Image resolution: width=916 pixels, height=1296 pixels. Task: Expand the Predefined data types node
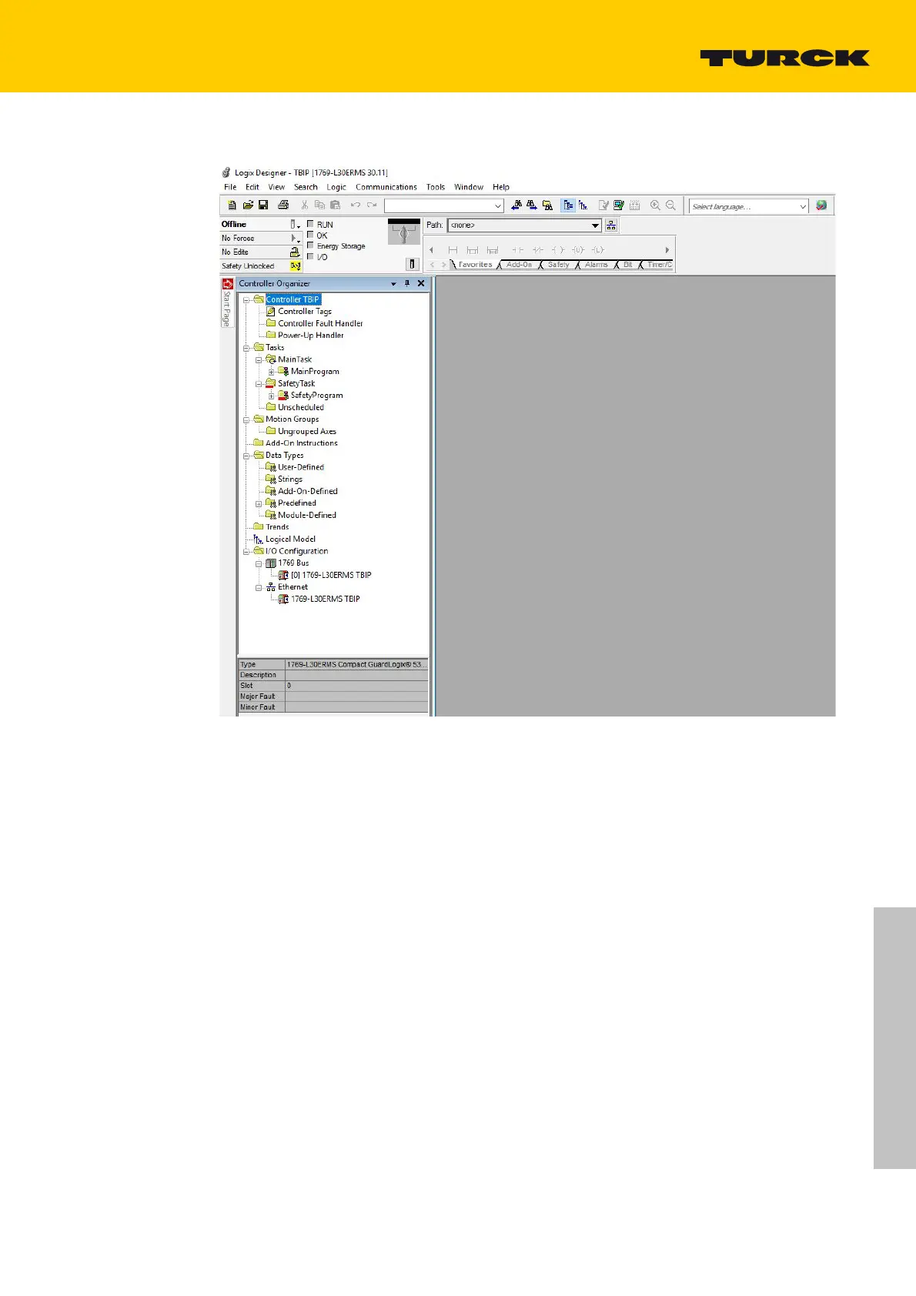pyautogui.click(x=259, y=503)
